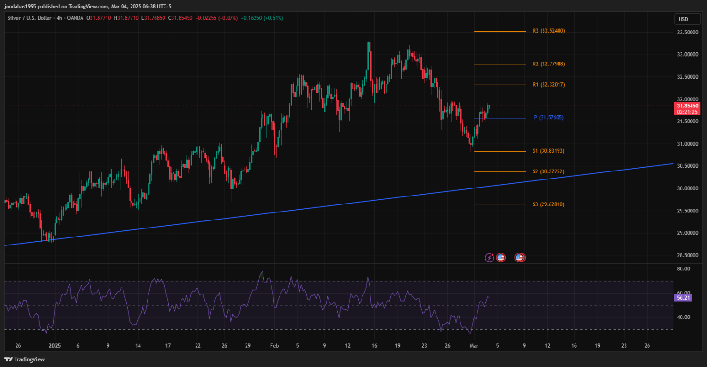Select the R3 (33.52400) resistance label
Screen dimensions: 707x367
(x=549, y=31)
